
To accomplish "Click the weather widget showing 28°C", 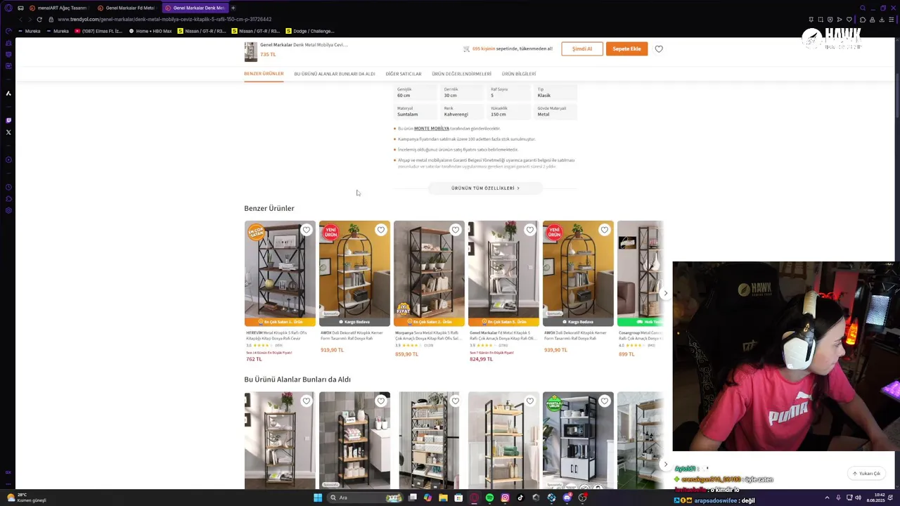I will point(27,498).
